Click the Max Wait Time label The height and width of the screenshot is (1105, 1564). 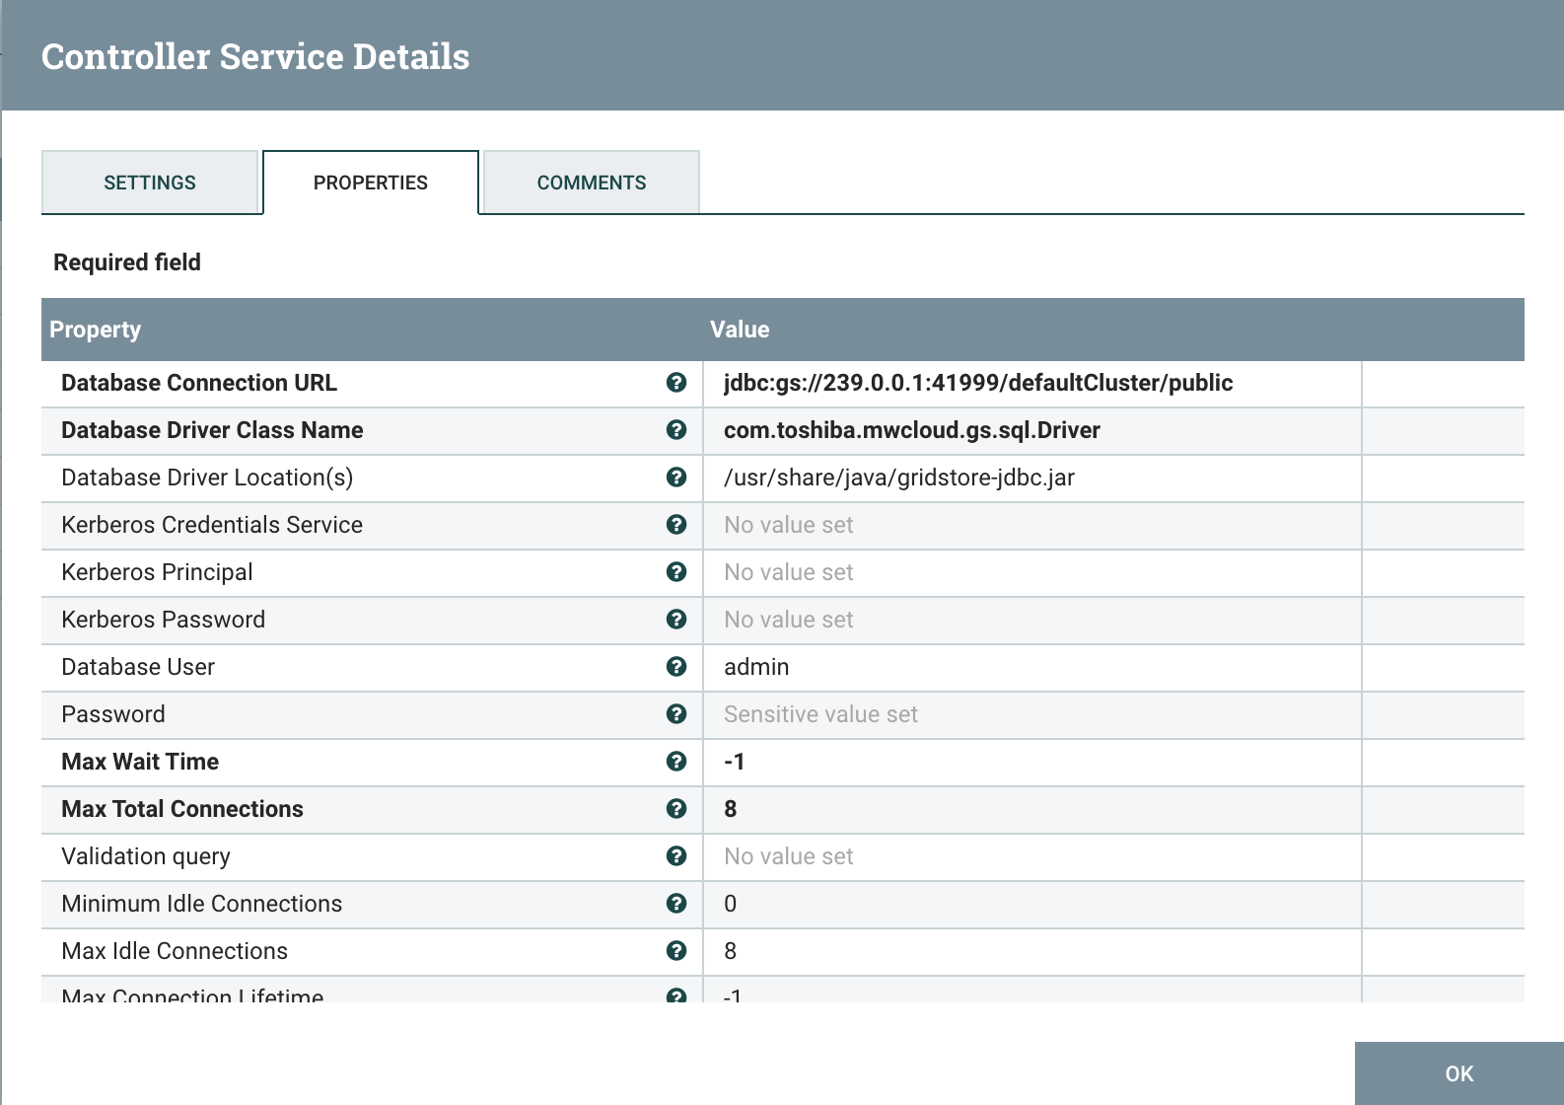click(x=140, y=762)
